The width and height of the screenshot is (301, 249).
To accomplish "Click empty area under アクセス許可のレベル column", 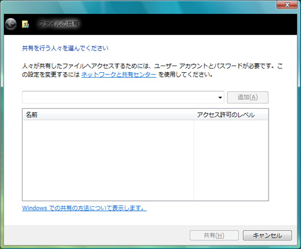I will click(231, 160).
